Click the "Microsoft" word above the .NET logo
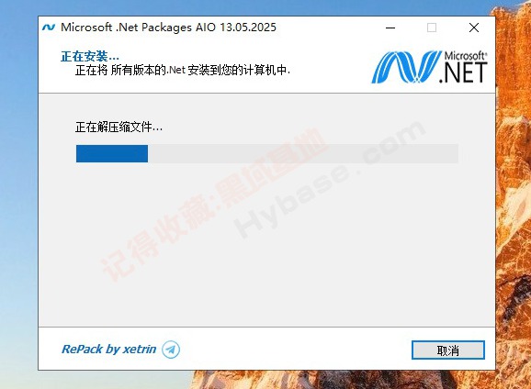 coord(465,56)
